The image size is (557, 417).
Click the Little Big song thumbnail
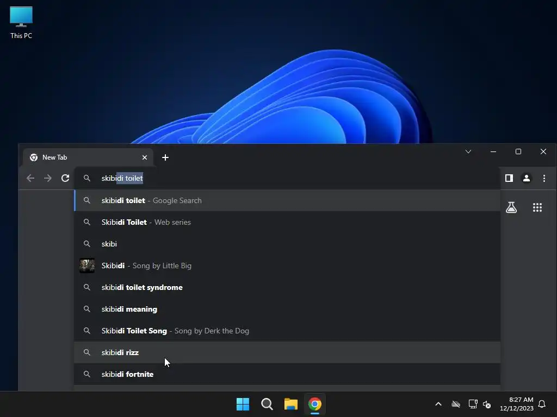tap(86, 266)
